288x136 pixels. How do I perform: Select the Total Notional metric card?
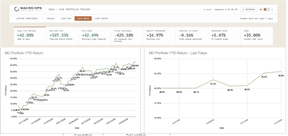point(127,36)
